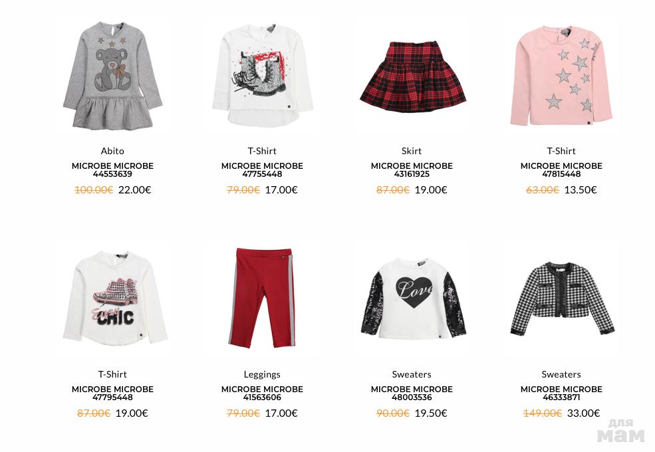Click the 33.00€ sale price
The height and width of the screenshot is (452, 655).
click(x=583, y=413)
